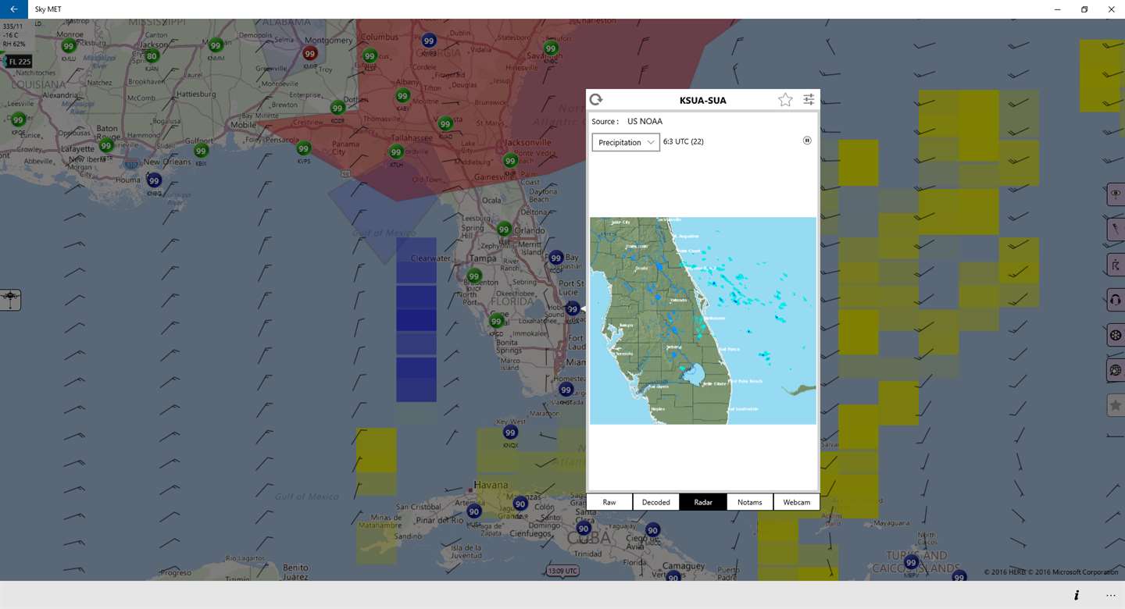
Task: Click the US NOAA source text
Action: [x=645, y=121]
